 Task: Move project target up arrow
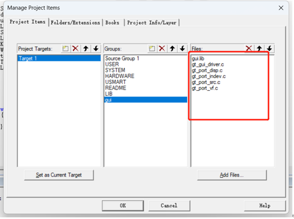[86, 49]
